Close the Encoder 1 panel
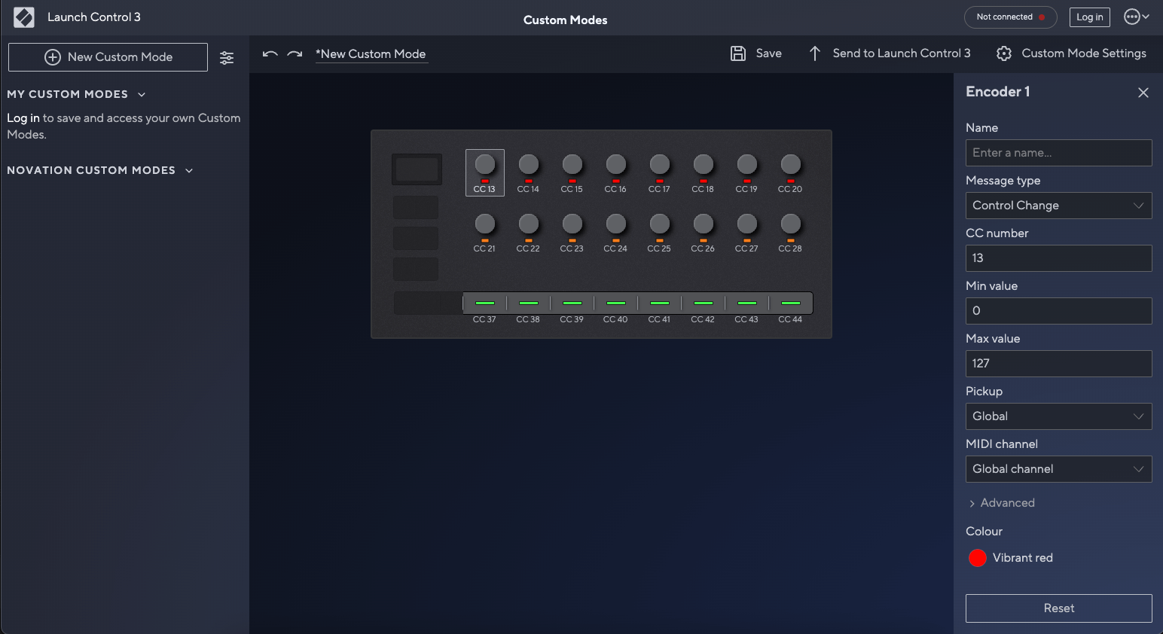Screen dimensions: 1163x634 coord(1143,93)
